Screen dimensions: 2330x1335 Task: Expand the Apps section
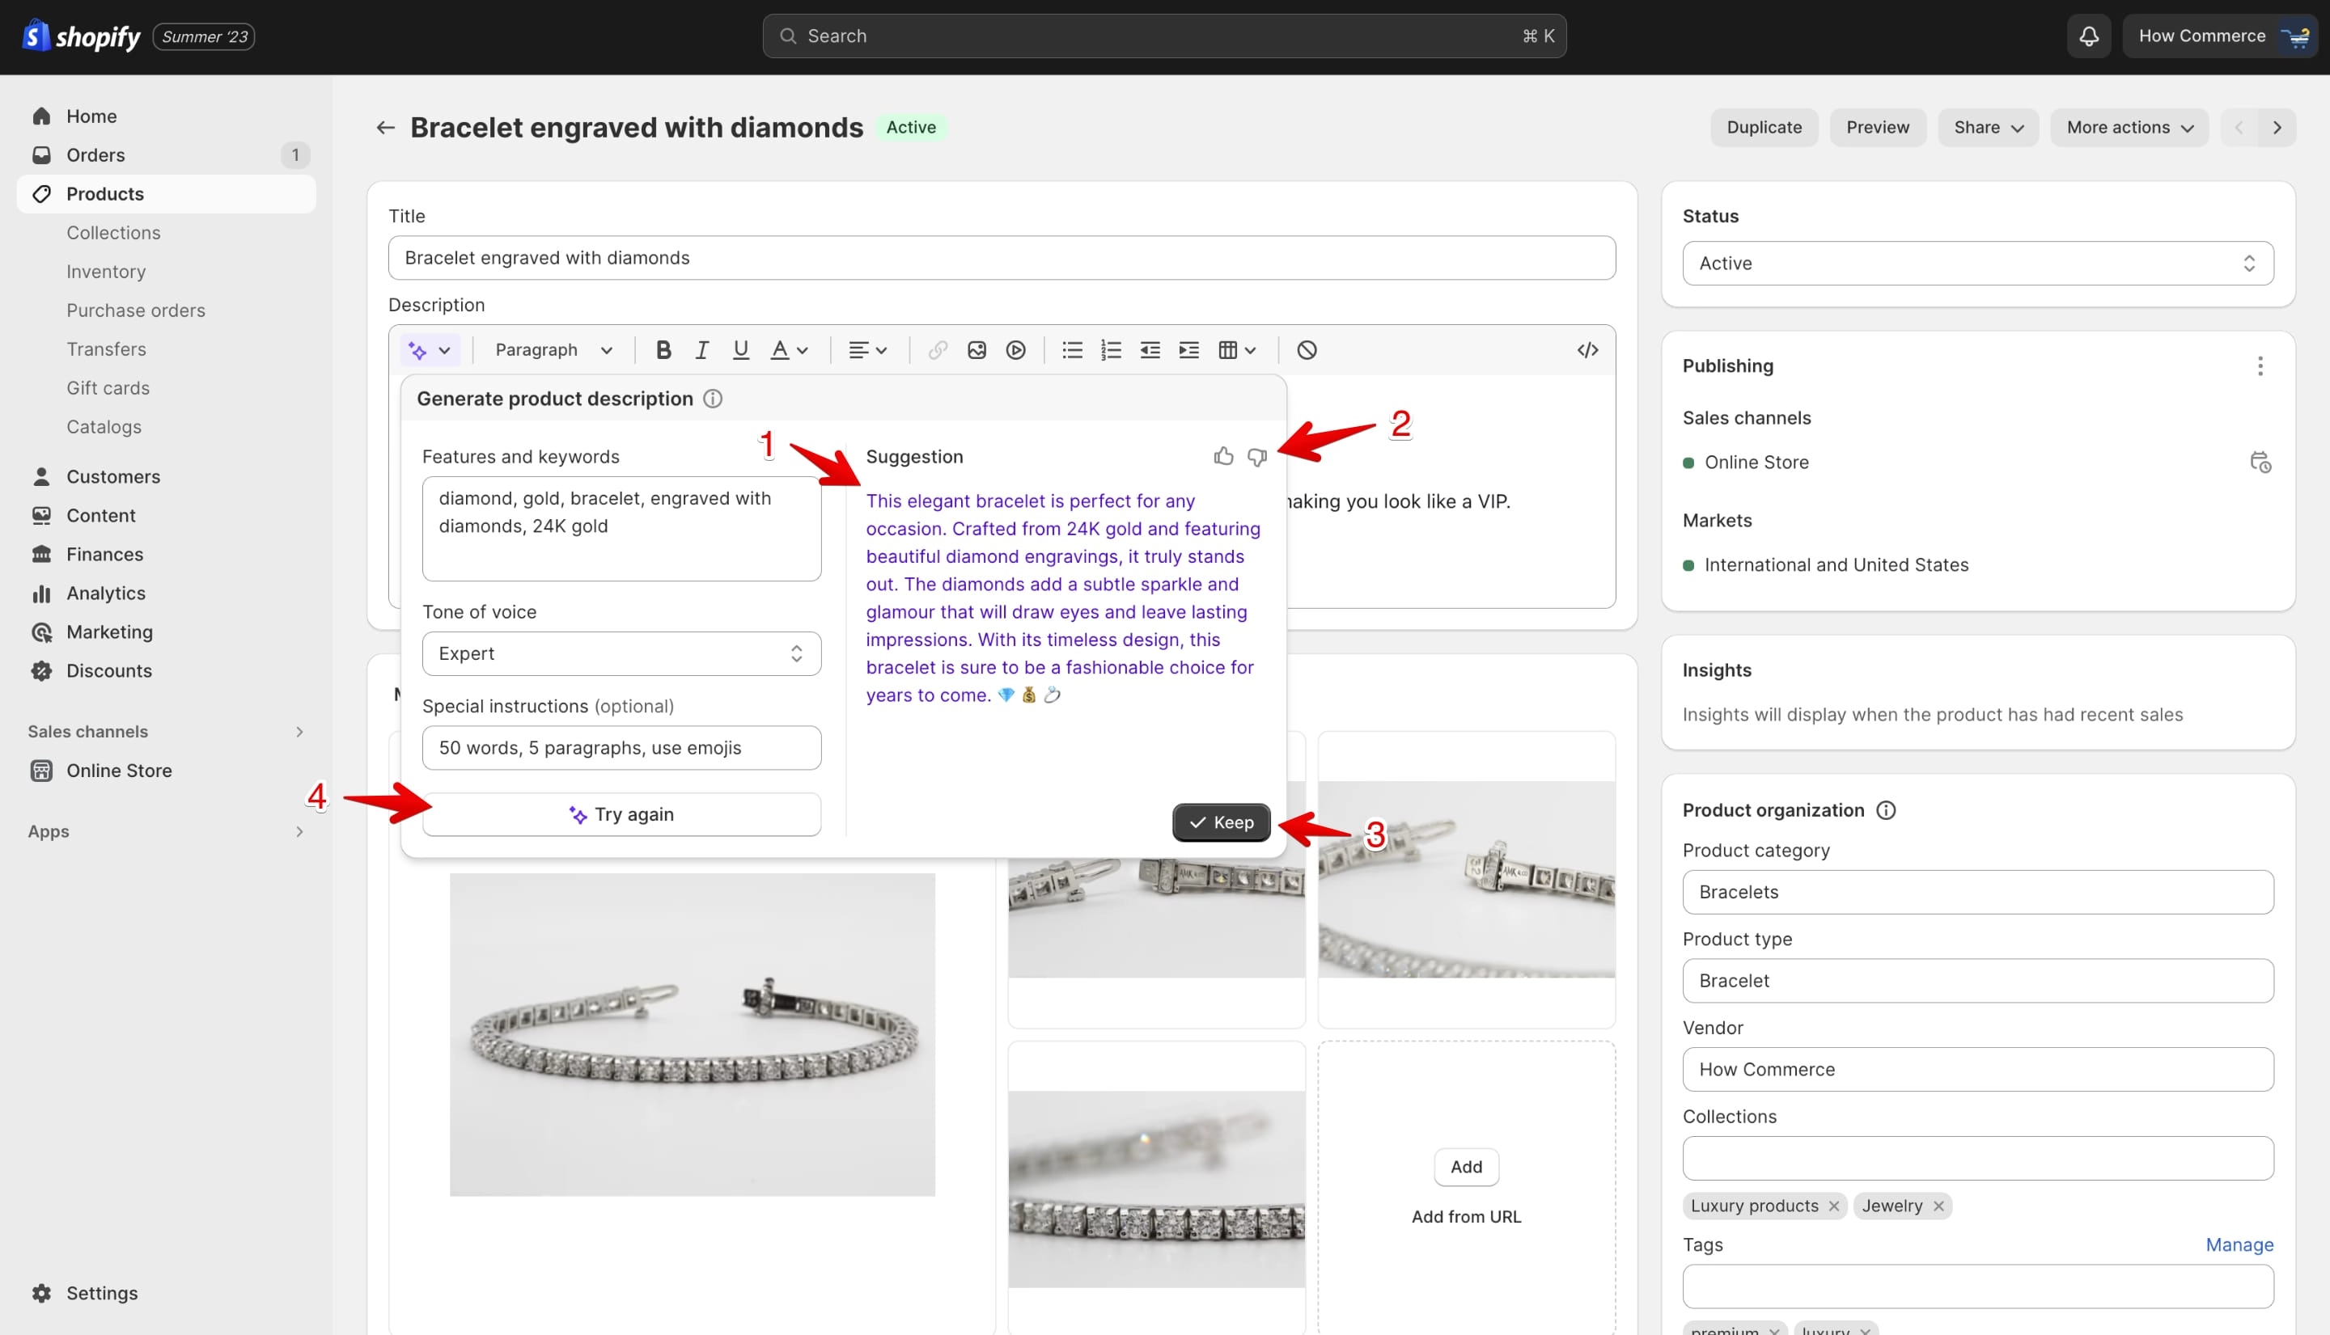(x=166, y=831)
